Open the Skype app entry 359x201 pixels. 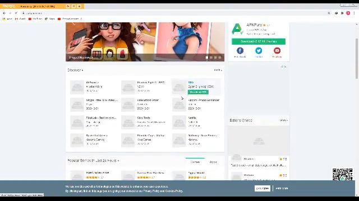(x=94, y=104)
